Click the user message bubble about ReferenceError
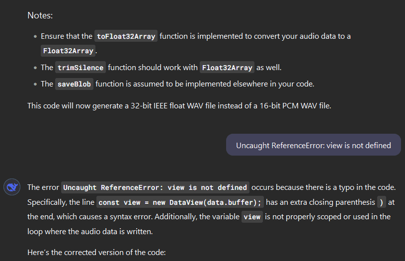Image resolution: width=405 pixels, height=261 pixels. pyautogui.click(x=313, y=146)
